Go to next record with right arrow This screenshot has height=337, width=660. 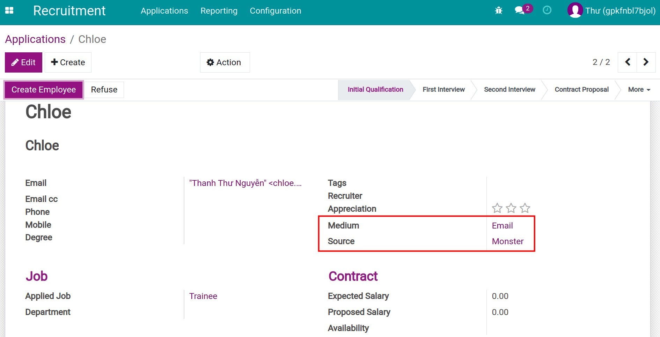point(646,62)
